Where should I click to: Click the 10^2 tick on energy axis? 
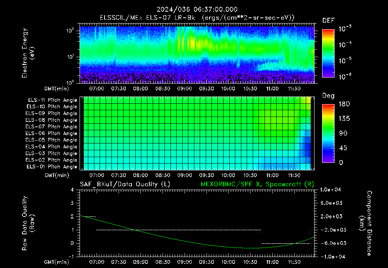pyautogui.click(x=70, y=31)
